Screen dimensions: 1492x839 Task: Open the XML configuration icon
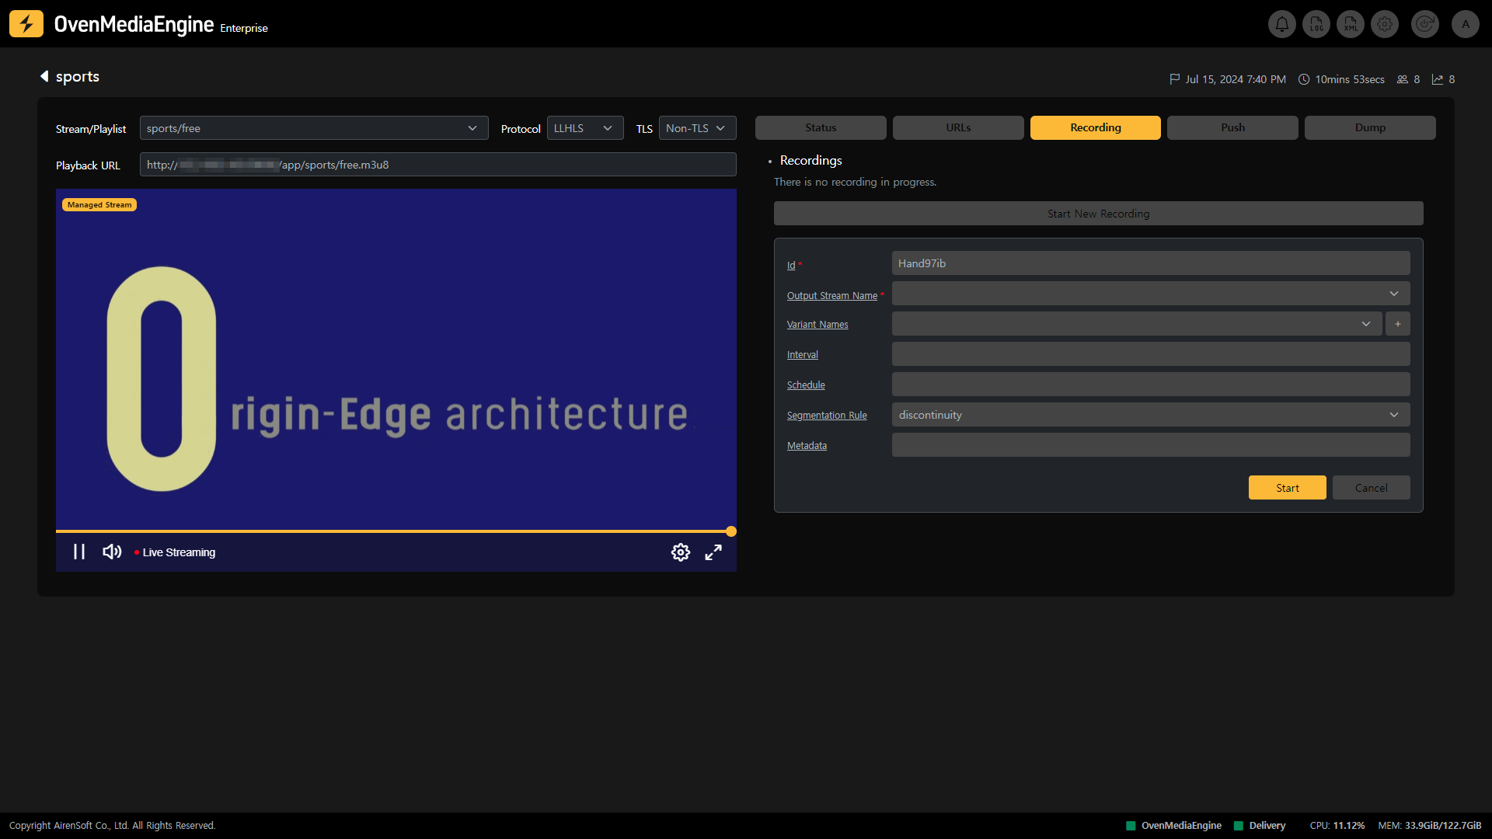1351,24
